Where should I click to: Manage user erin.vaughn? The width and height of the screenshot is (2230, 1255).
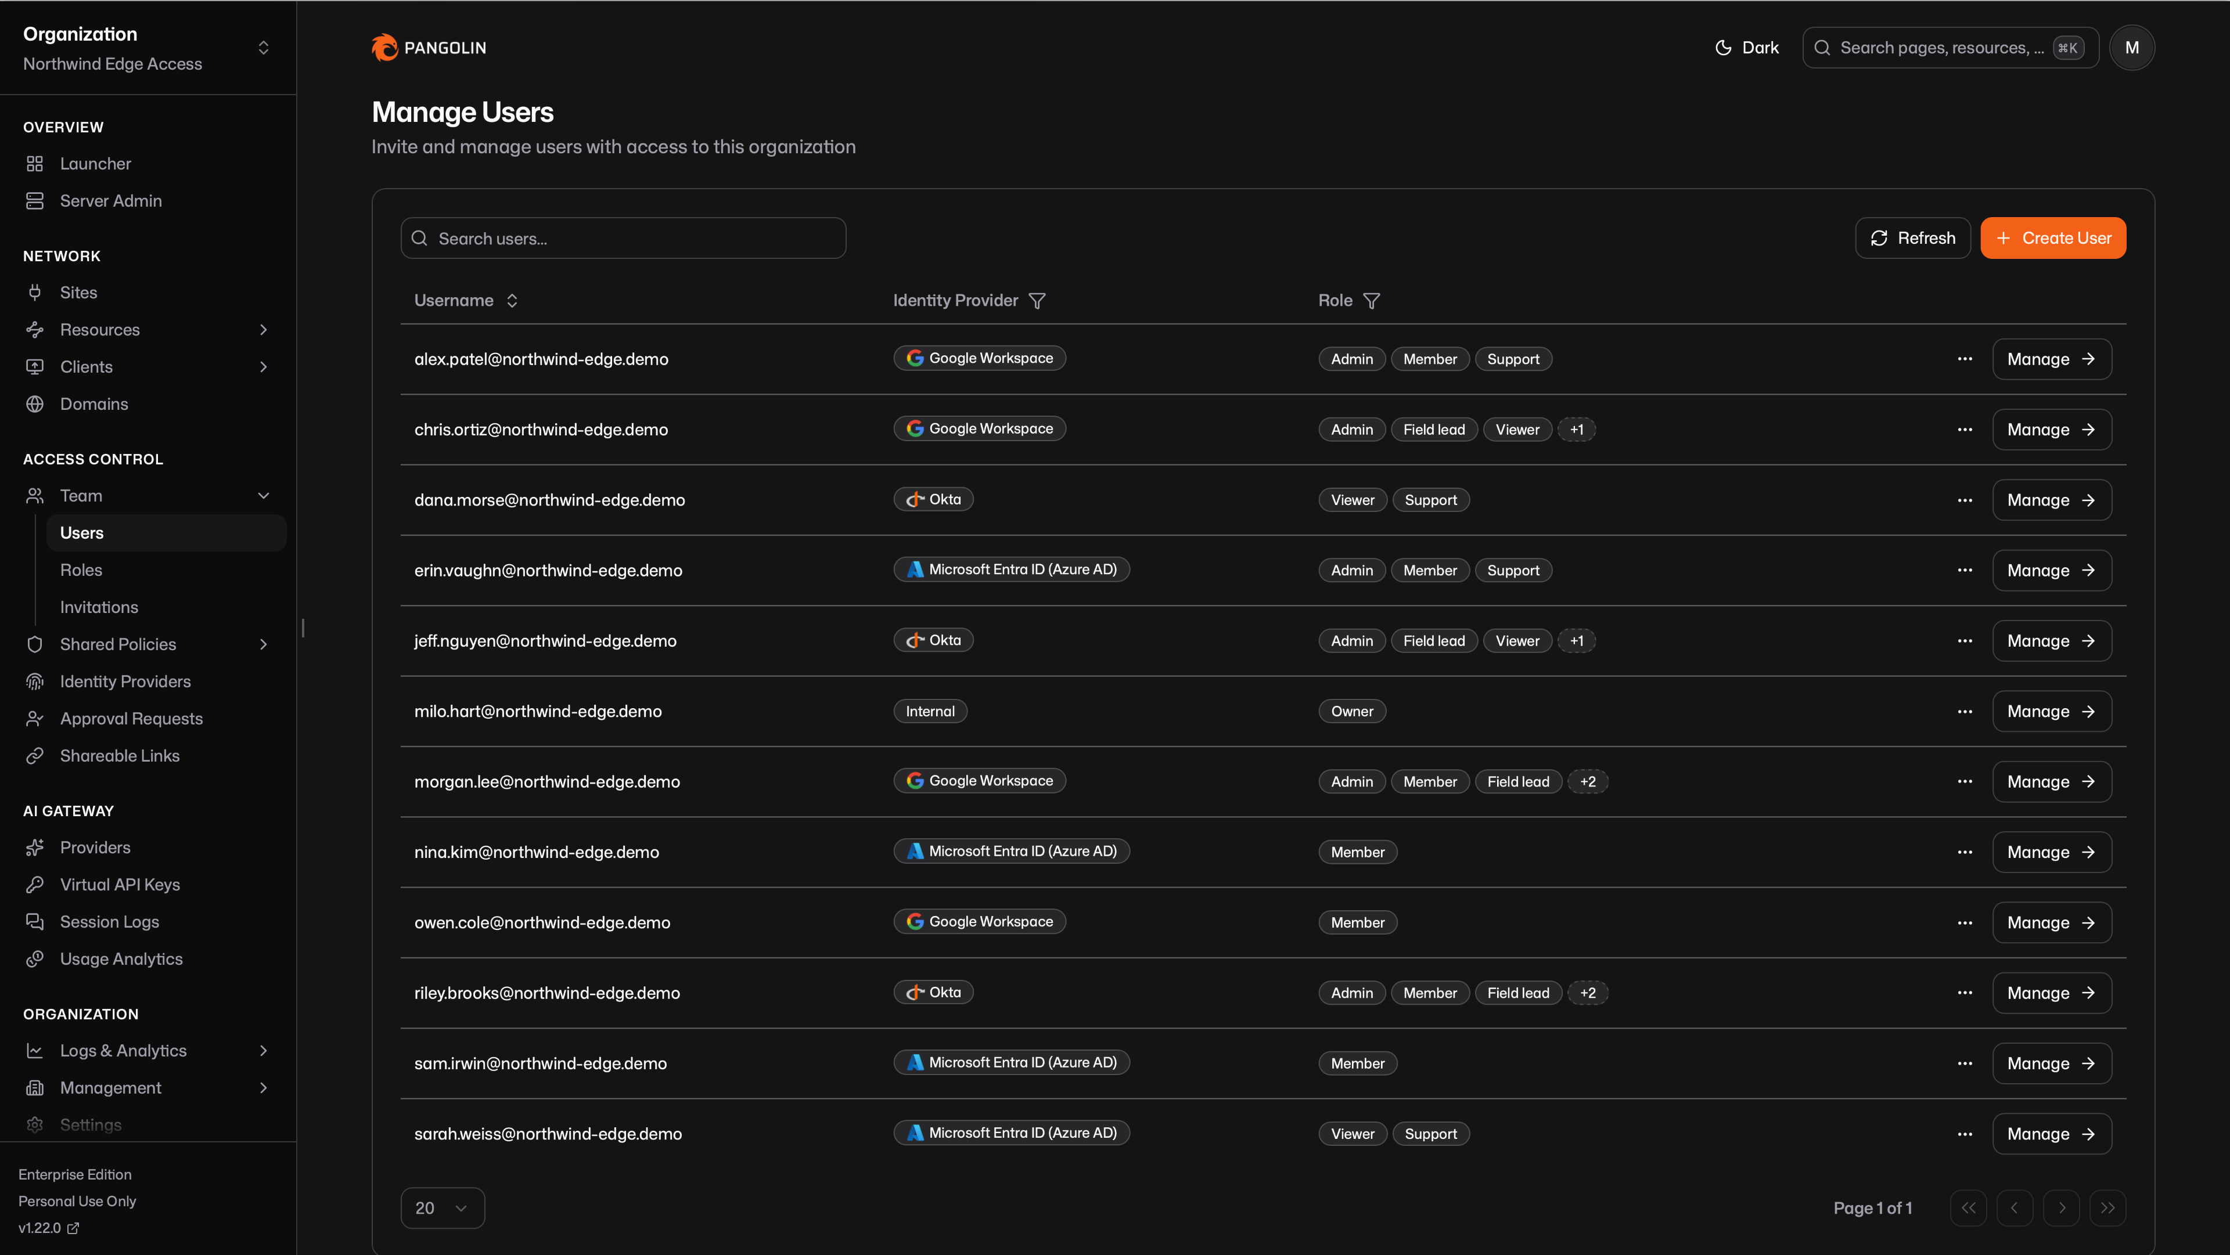pyautogui.click(x=2052, y=571)
